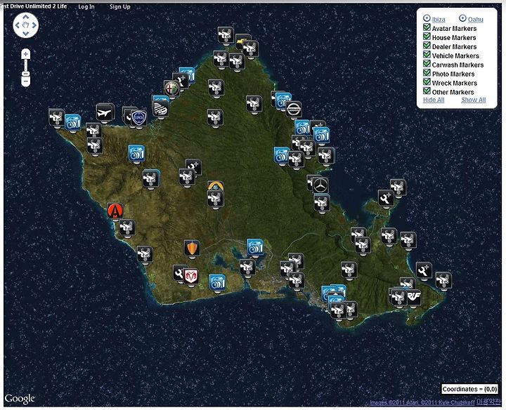506x410 pixels.
Task: Click blue camera marker left of the Nissan marker
Action: pos(283,100)
